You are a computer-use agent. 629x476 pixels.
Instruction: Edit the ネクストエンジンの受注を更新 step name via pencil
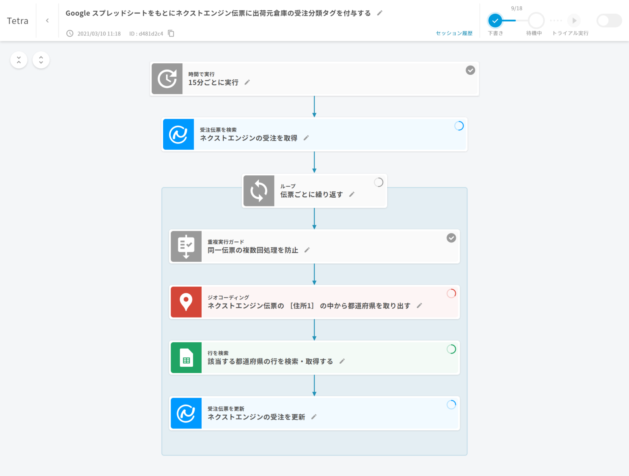point(314,417)
